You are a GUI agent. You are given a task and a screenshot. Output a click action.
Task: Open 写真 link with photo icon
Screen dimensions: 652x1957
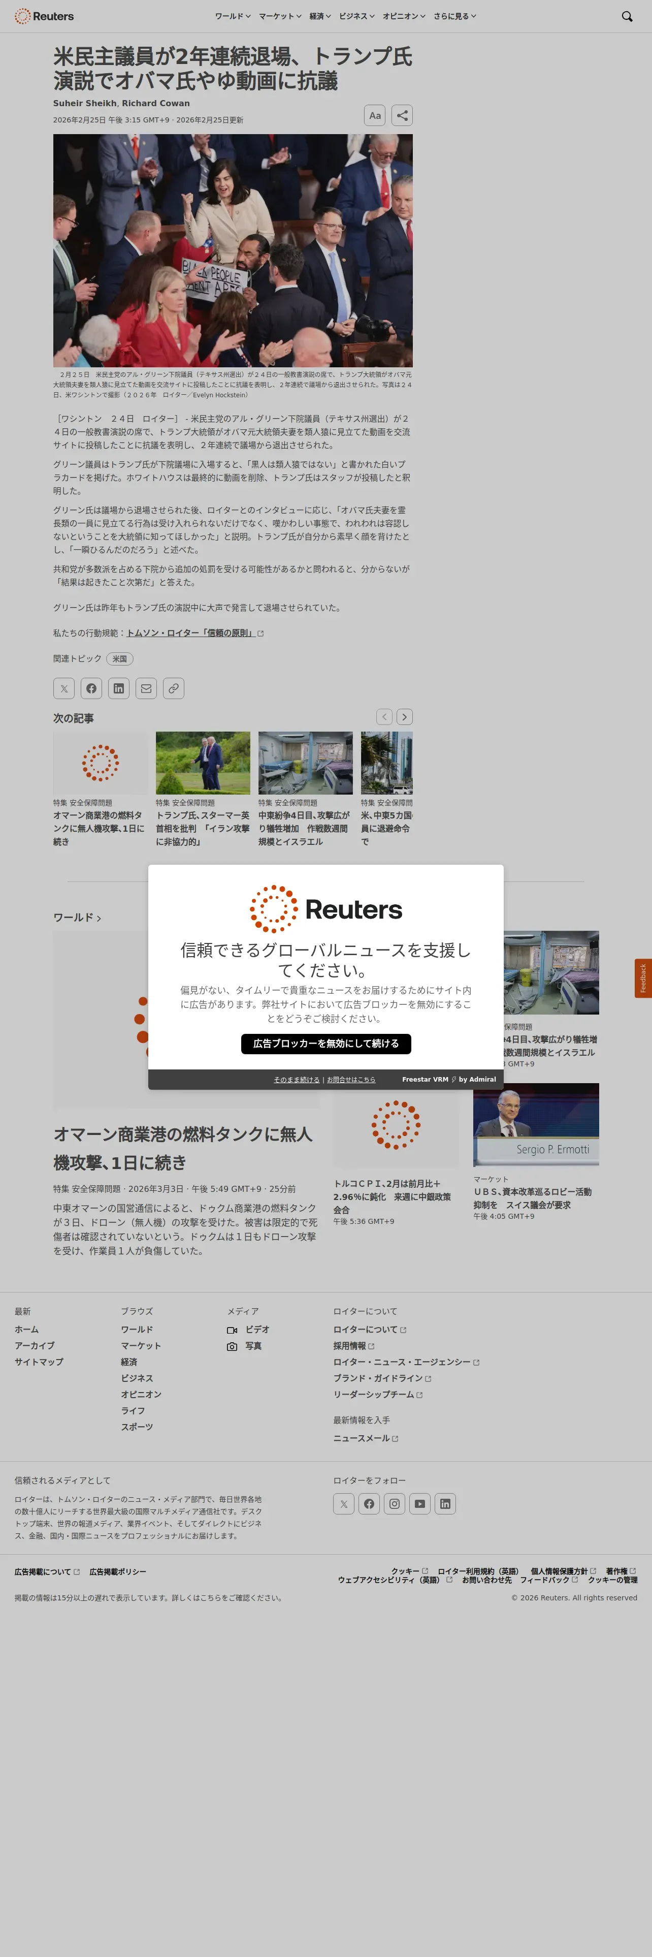[244, 1345]
